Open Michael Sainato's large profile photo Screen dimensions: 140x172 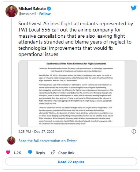[12, 11]
